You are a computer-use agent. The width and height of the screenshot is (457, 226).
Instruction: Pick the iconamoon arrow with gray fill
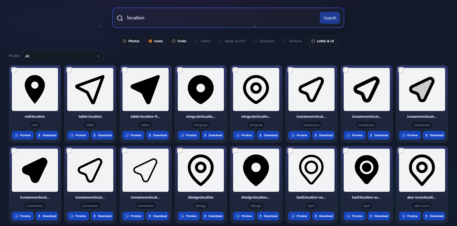(x=422, y=89)
